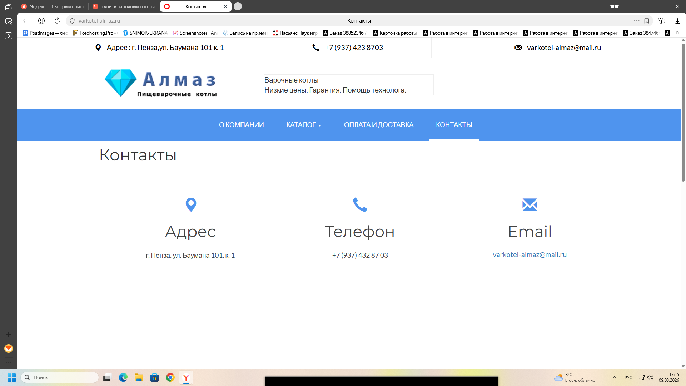Expand the КАТАЛОГ dropdown menu
The width and height of the screenshot is (686, 386).
point(304,125)
